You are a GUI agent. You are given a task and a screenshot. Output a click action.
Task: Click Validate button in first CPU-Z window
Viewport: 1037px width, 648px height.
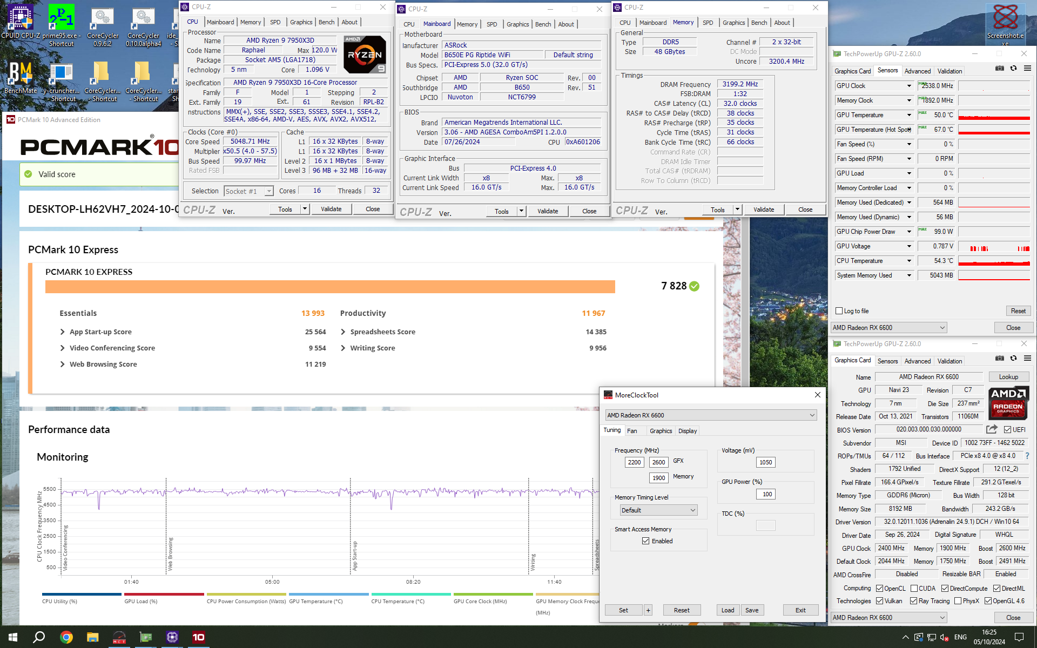tap(331, 209)
